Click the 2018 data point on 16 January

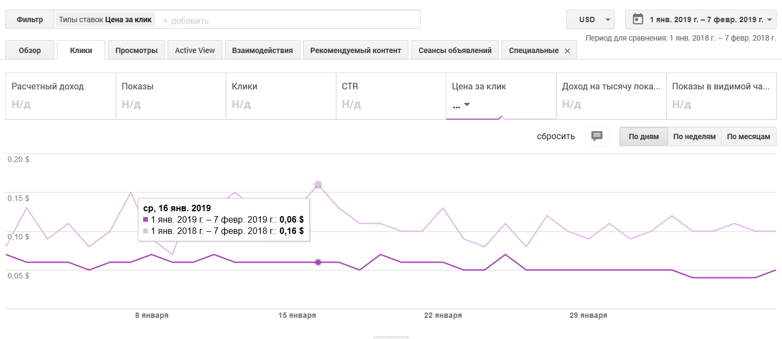318,185
